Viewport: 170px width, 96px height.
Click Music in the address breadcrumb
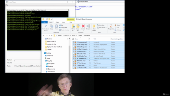click(74, 35)
